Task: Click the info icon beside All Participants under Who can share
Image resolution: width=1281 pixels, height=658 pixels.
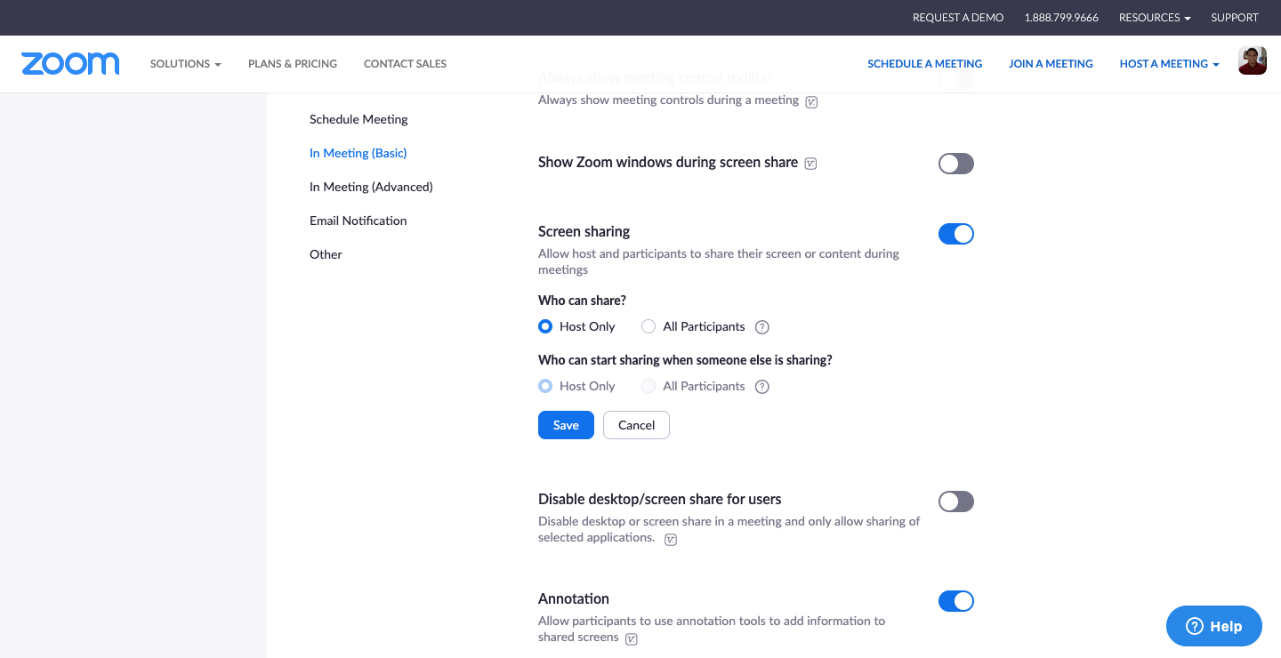Action: pyautogui.click(x=761, y=327)
